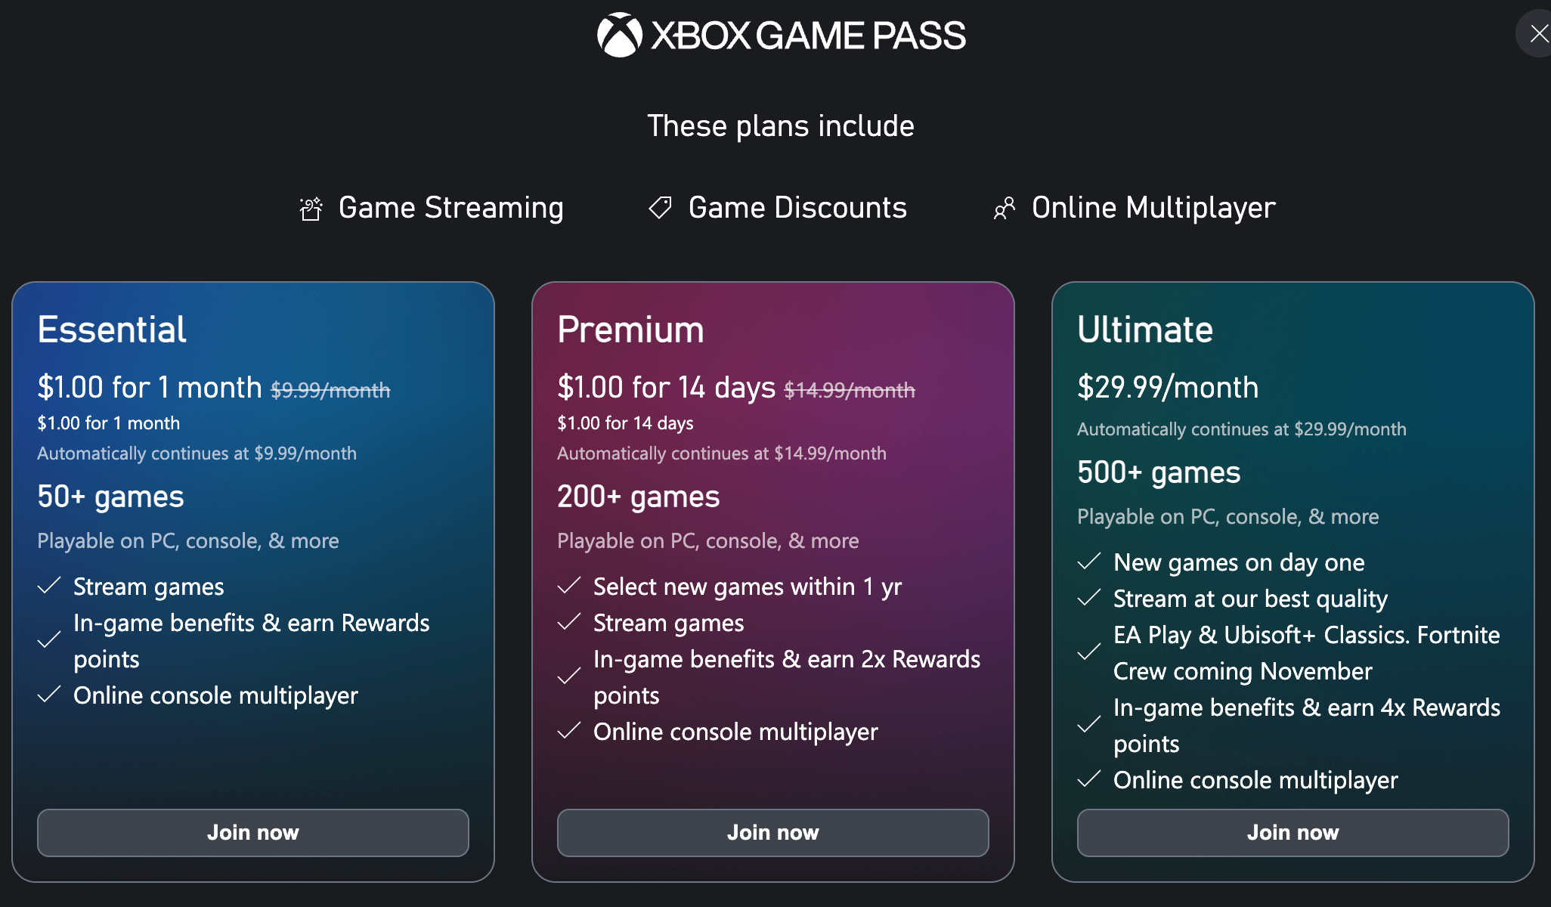Click the Xbox Game Pass title text
1551x907 pixels.
pos(808,36)
